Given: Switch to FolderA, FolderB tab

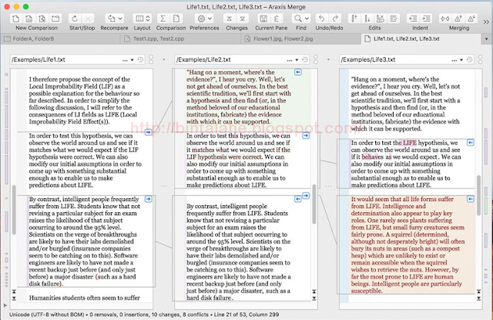Looking at the screenshot, I should click(61, 39).
